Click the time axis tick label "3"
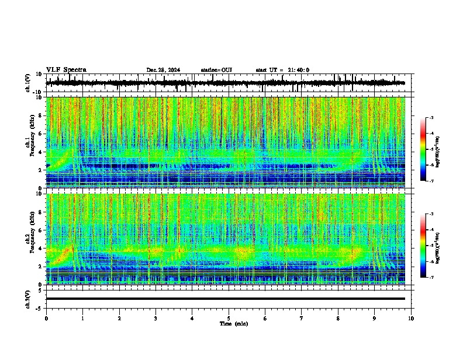463x357 pixels. 156,318
